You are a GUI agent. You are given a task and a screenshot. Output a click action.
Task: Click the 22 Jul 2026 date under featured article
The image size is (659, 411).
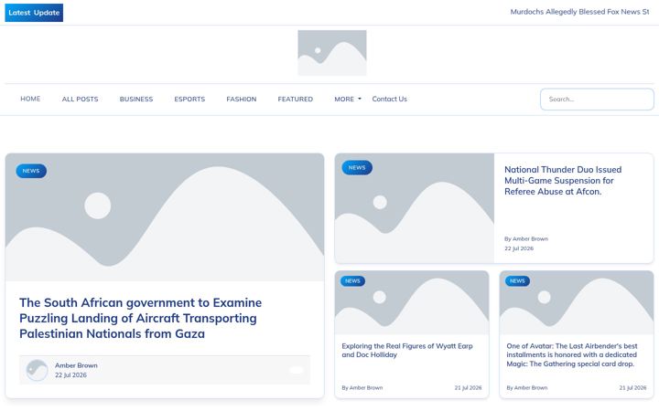[x=70, y=375]
